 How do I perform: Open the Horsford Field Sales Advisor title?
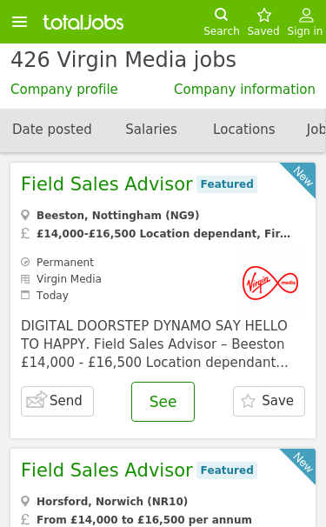[x=107, y=470]
